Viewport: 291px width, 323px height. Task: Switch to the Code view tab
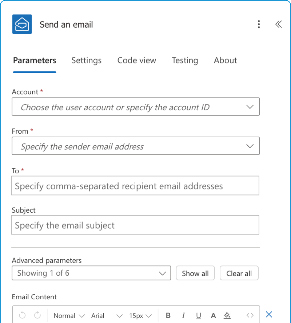click(x=136, y=60)
